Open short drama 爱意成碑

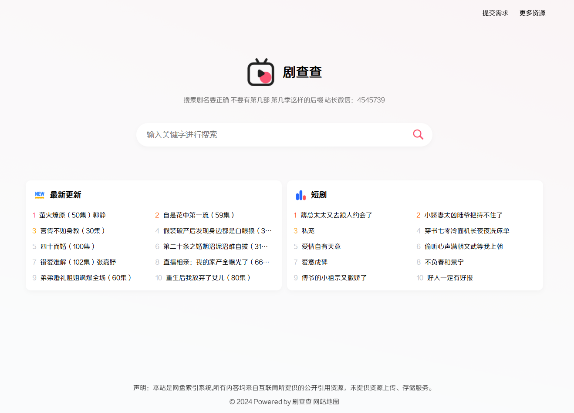click(314, 262)
